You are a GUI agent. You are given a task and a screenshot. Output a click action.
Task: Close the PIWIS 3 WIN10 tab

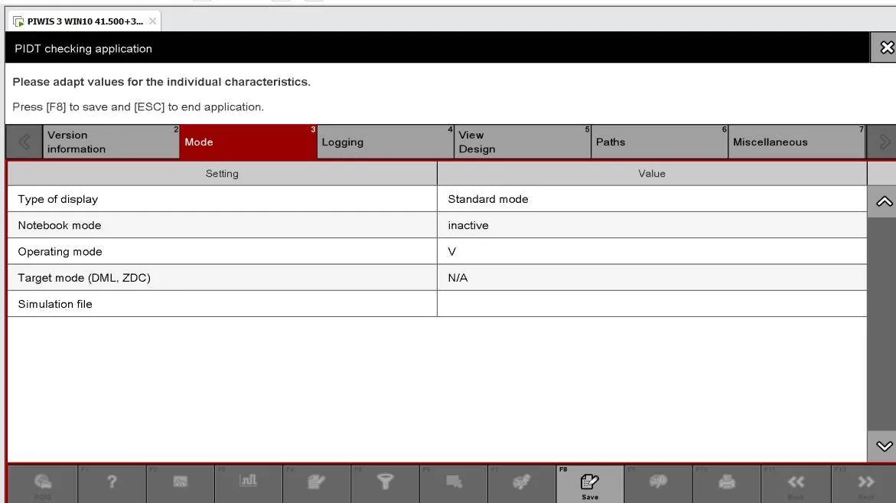(x=152, y=21)
